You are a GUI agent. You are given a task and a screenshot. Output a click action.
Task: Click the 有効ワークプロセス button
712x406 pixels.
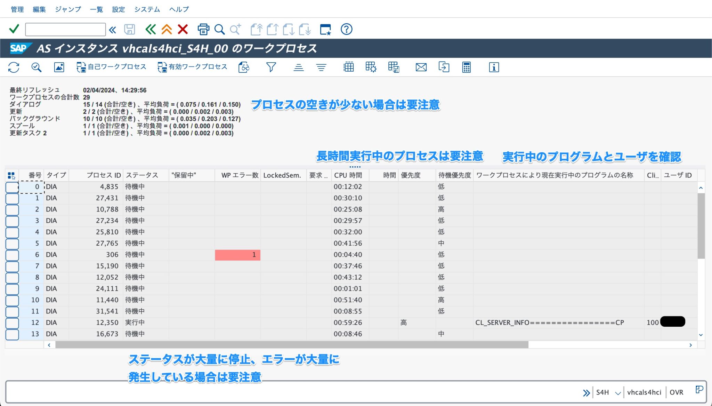click(192, 67)
